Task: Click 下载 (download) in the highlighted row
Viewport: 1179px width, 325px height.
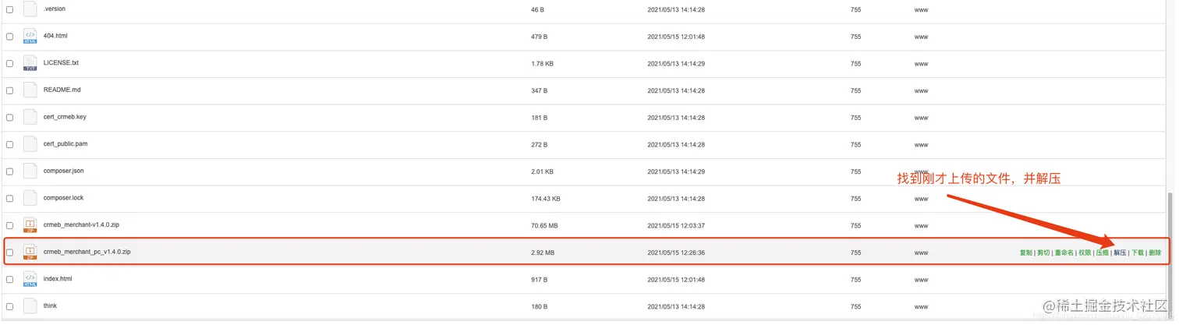Action: [1138, 253]
